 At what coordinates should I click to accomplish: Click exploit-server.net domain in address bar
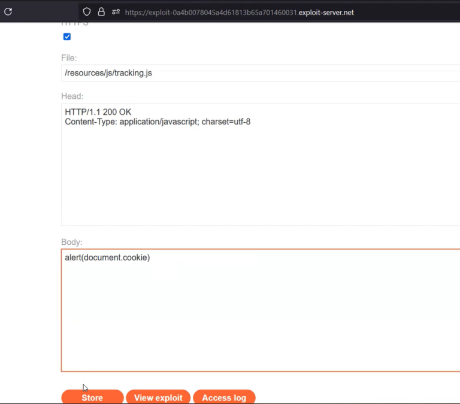(x=326, y=12)
